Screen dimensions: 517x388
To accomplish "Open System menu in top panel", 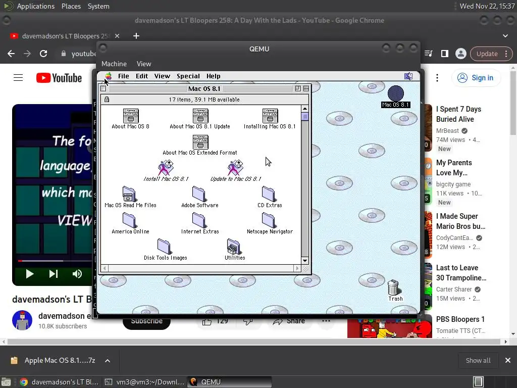I will pyautogui.click(x=98, y=6).
